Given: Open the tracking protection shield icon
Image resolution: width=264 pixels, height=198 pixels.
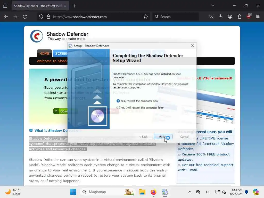Looking at the screenshot, I should [41, 17].
